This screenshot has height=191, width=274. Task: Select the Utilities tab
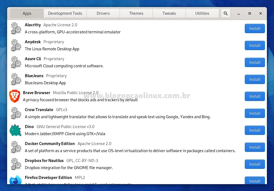202,13
